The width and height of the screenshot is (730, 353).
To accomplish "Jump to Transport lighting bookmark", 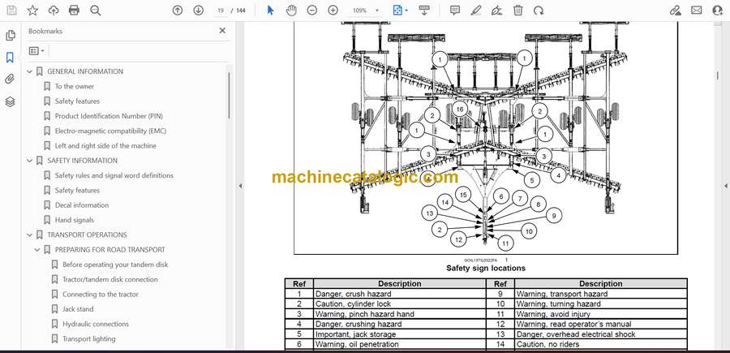I will click(89, 339).
